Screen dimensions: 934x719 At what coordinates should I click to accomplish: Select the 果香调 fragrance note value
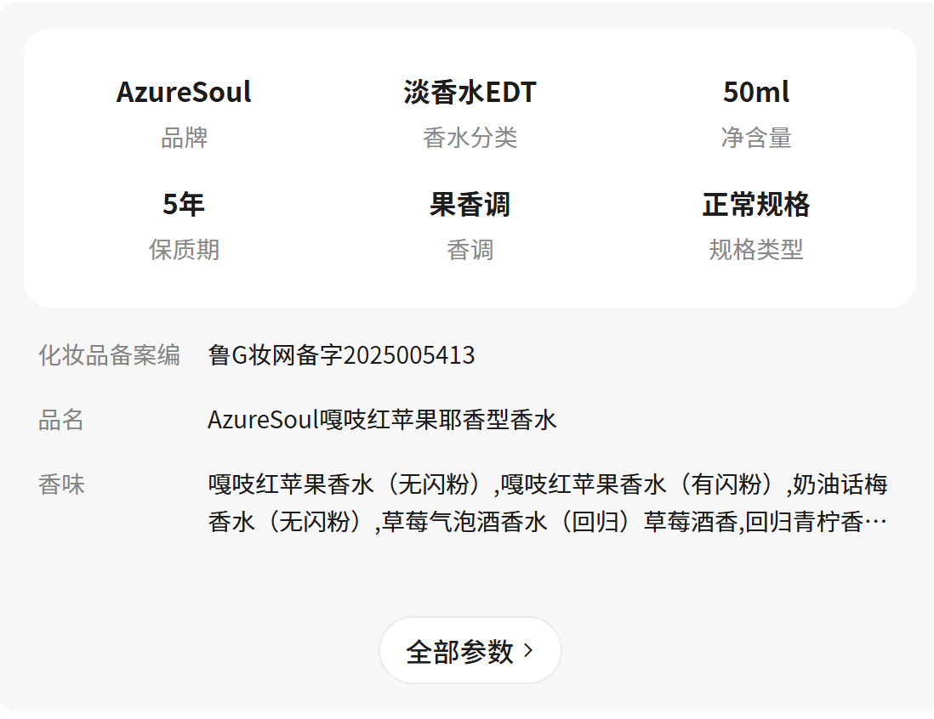(470, 204)
